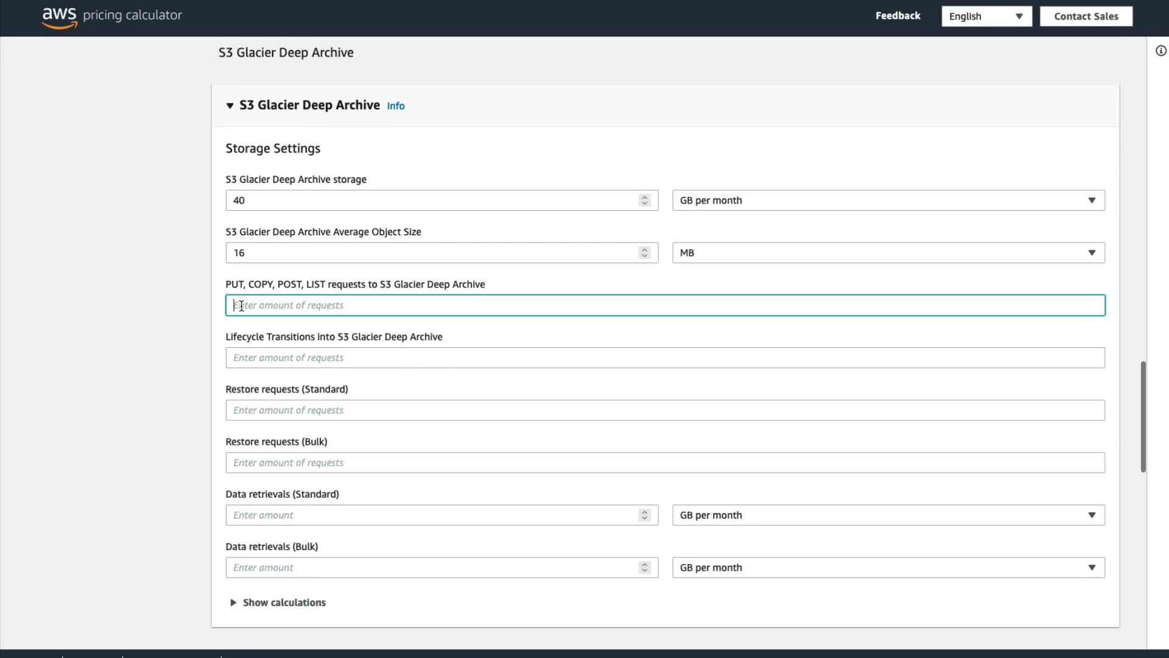
Task: Click the page vertical scrollbar thumb
Action: [1143, 417]
